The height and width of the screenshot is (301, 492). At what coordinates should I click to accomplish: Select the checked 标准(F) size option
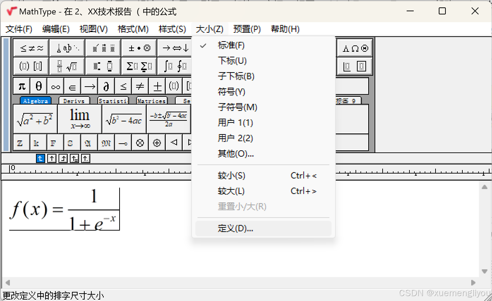click(232, 45)
